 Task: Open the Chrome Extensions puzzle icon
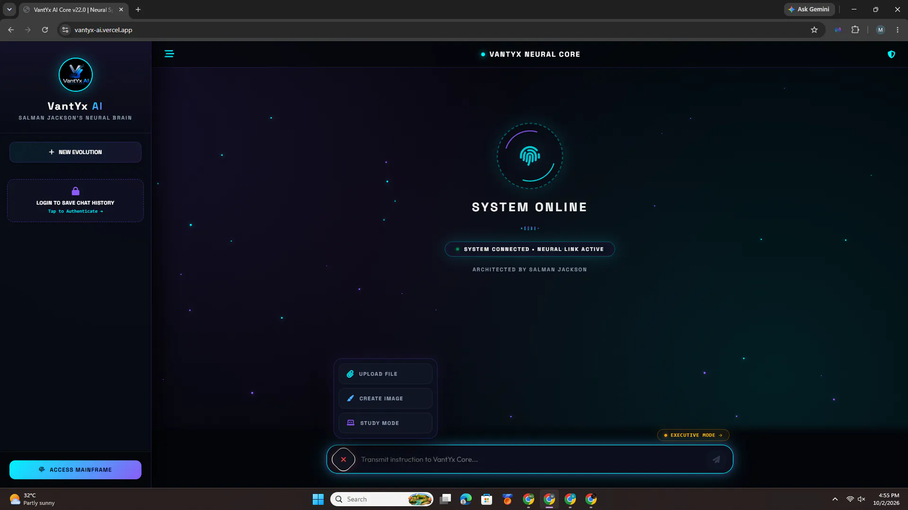click(x=855, y=30)
